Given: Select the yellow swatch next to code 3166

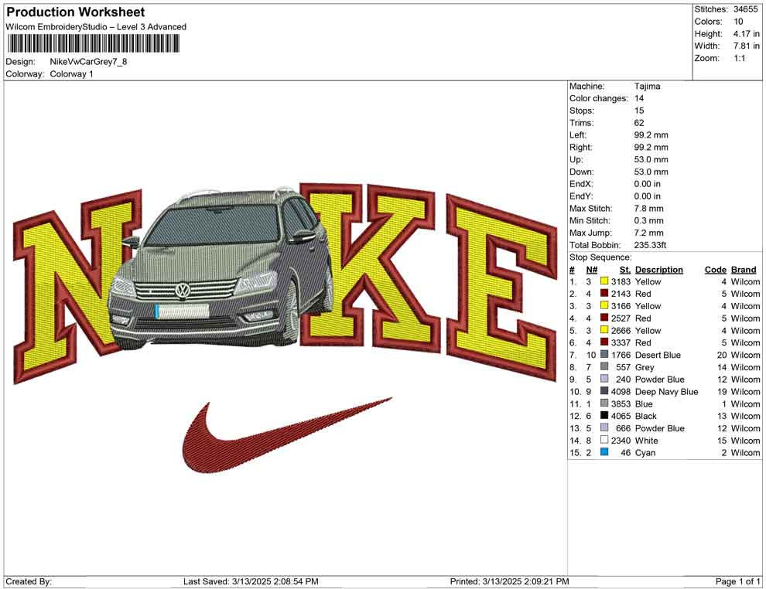Looking at the screenshot, I should click(x=604, y=305).
